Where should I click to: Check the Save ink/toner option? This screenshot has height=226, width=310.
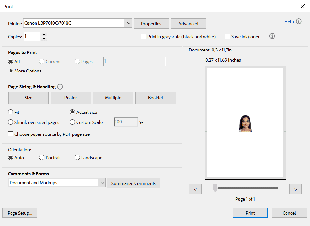click(227, 37)
